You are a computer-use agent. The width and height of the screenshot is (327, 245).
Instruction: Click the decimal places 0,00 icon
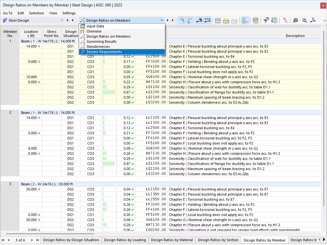274,20
